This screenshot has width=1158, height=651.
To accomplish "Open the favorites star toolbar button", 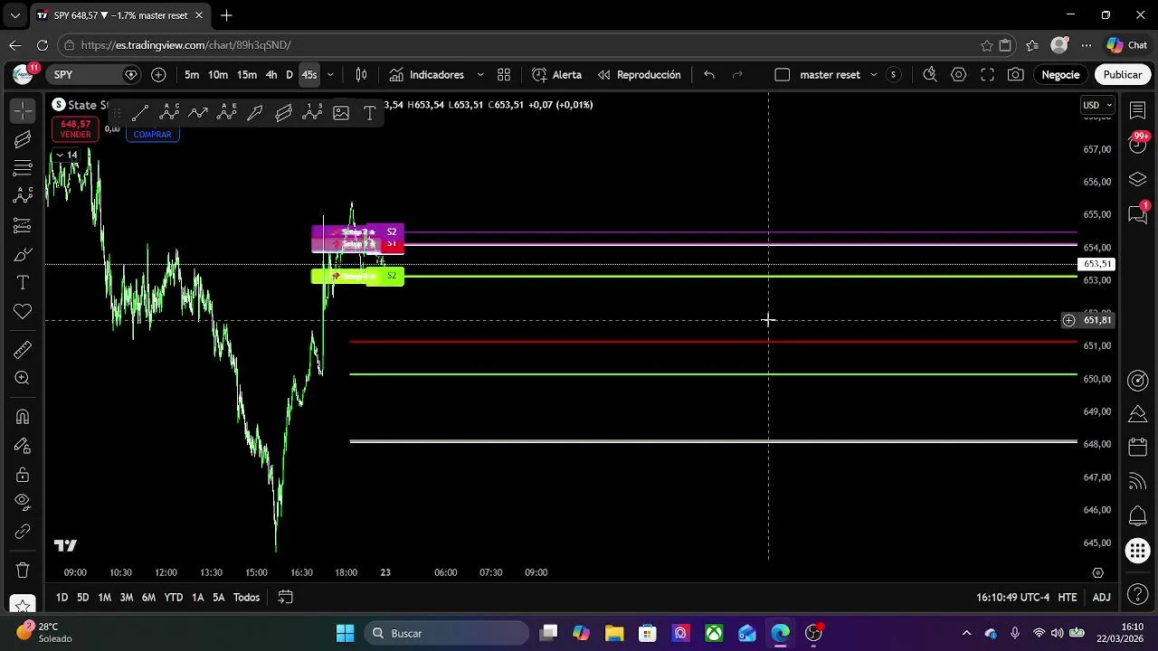I will 23,605.
